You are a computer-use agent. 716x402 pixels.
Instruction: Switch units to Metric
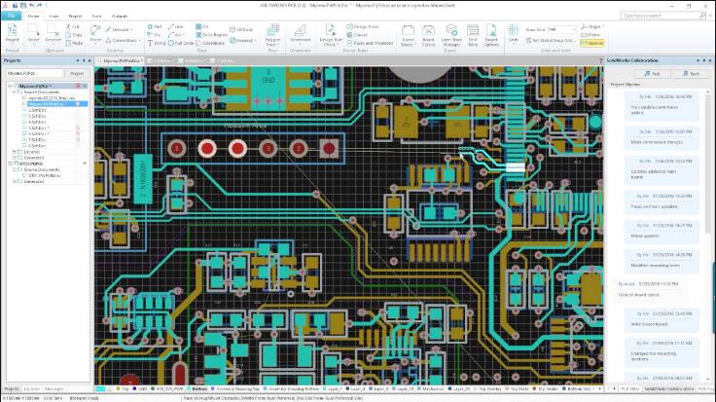[x=591, y=35]
